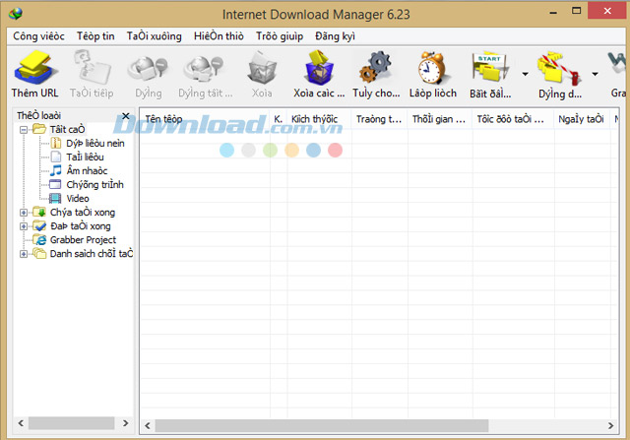Click the Start queue icon

click(x=489, y=69)
